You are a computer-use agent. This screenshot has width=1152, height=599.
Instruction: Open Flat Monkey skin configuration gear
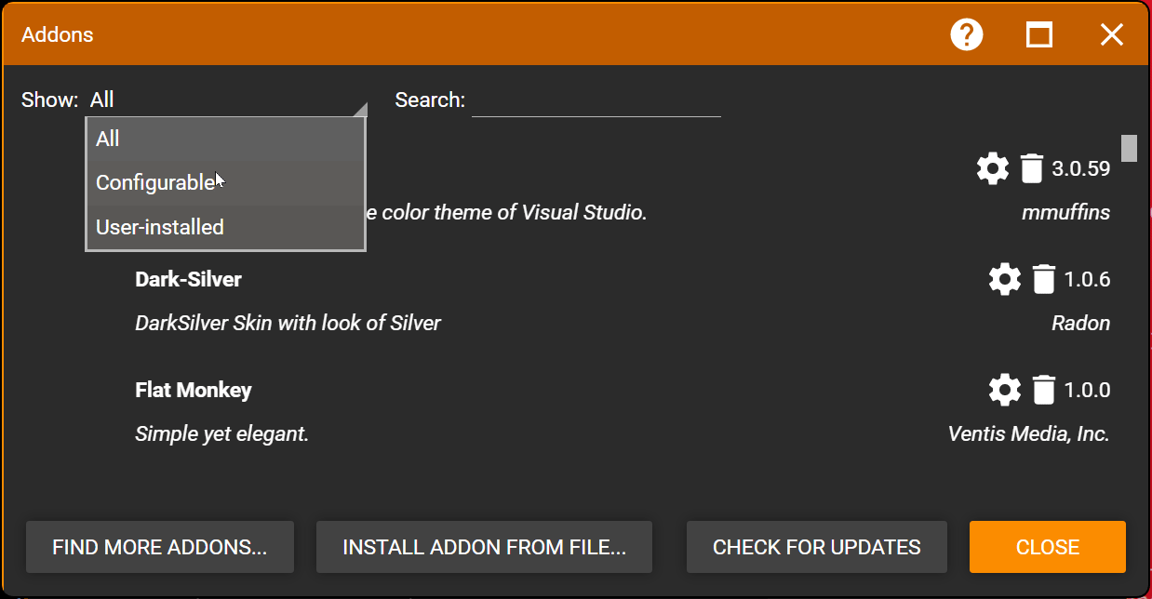click(1004, 390)
